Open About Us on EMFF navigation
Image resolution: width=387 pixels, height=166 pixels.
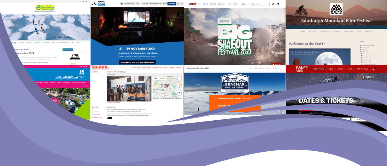368,31
